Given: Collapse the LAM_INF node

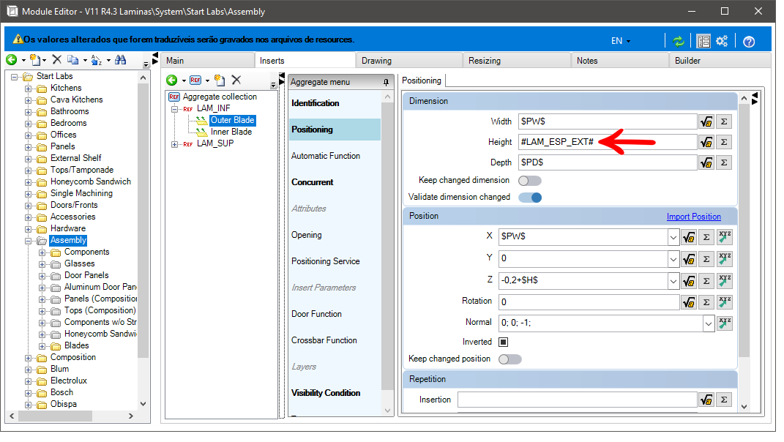Looking at the screenshot, I should pos(174,109).
